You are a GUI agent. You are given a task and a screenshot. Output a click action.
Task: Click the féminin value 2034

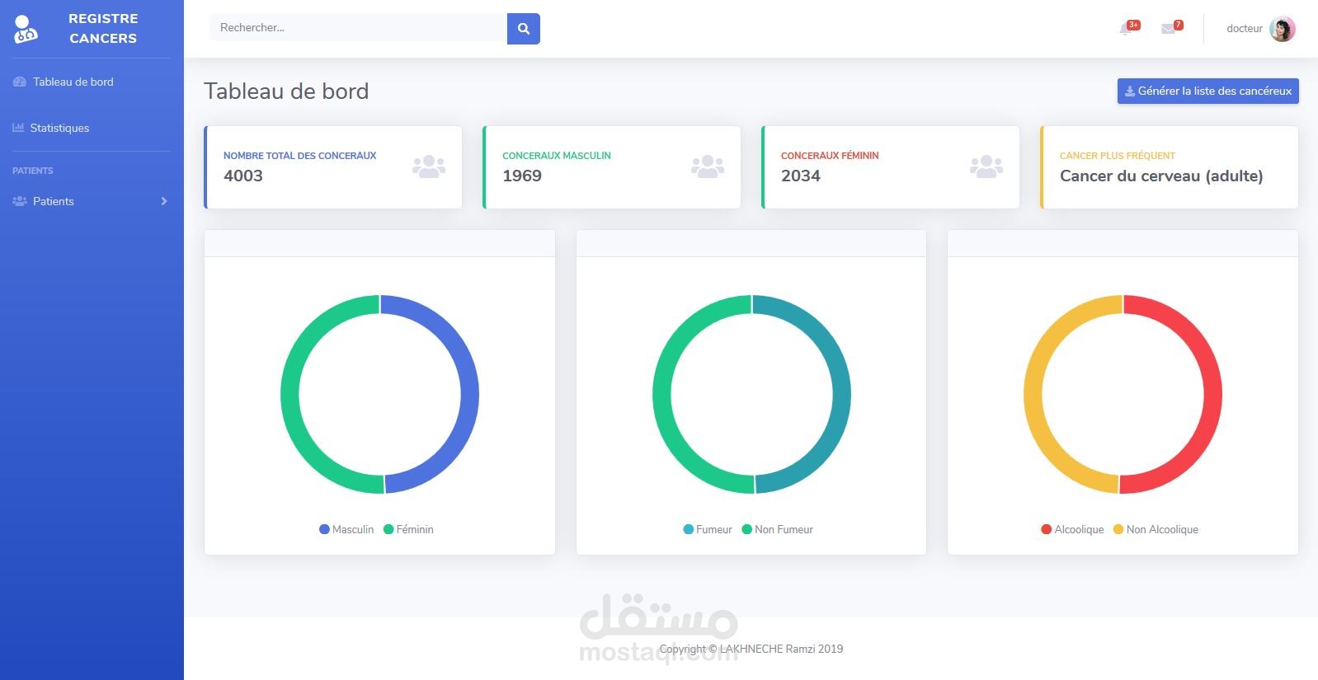click(x=801, y=176)
